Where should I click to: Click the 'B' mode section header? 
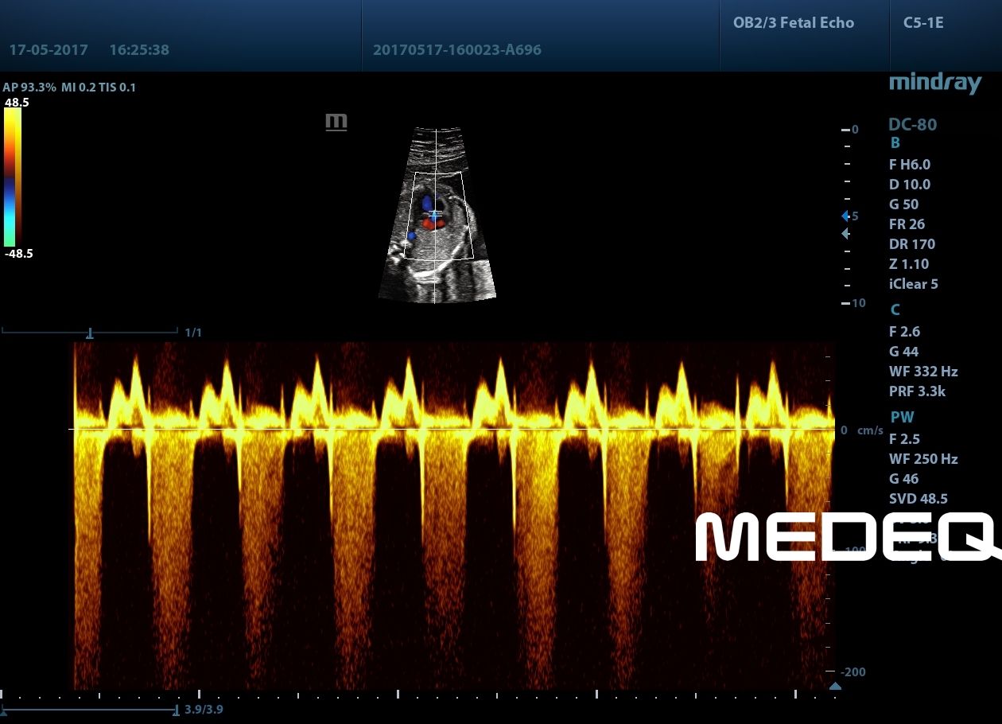pyautogui.click(x=895, y=143)
